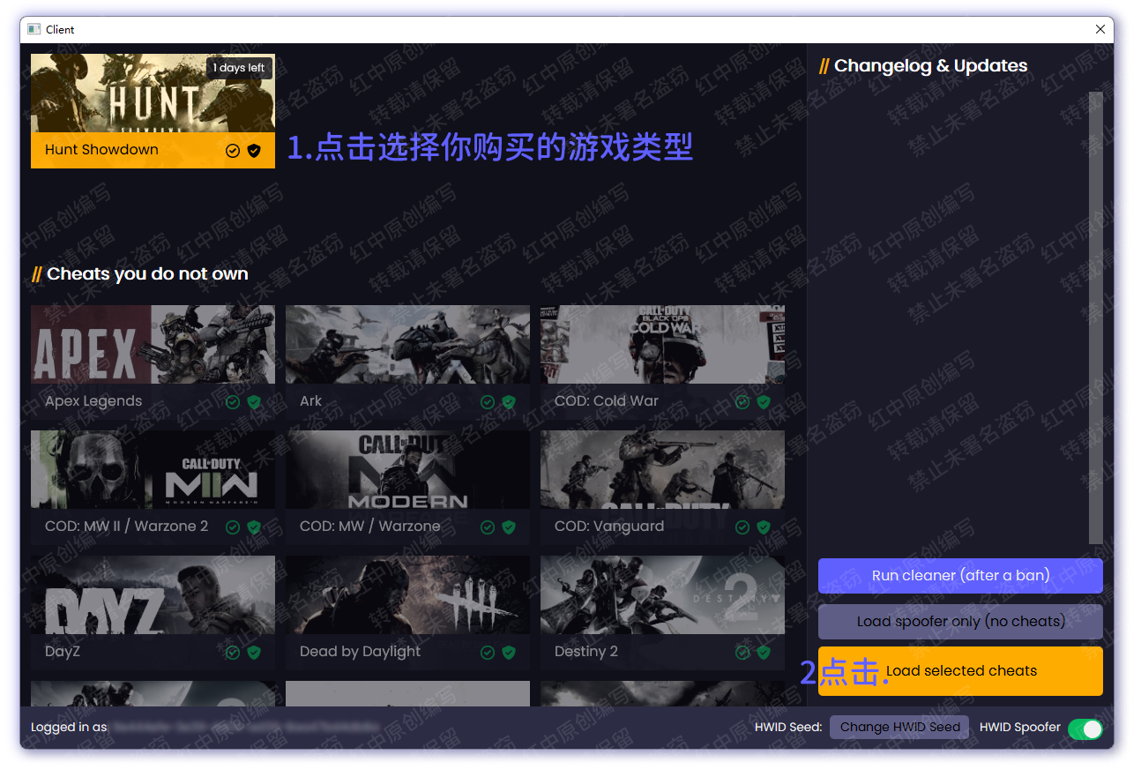
Task: Click the green checkmark icon on Ark card
Action: click(488, 402)
